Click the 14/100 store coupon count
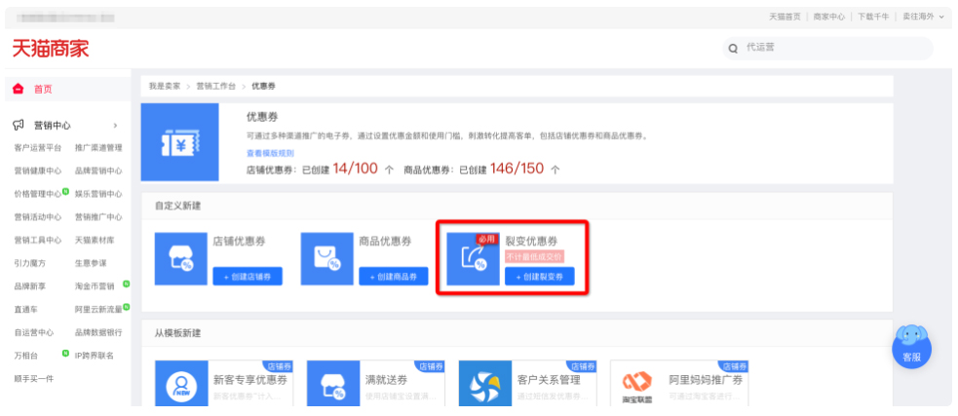 [356, 170]
